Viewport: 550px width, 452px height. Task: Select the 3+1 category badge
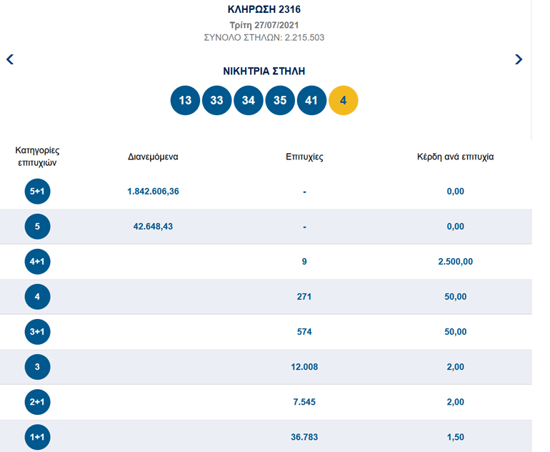pos(37,332)
